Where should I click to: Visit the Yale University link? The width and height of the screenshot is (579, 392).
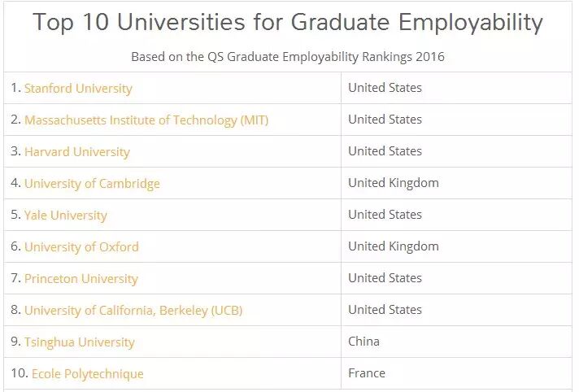(x=66, y=215)
